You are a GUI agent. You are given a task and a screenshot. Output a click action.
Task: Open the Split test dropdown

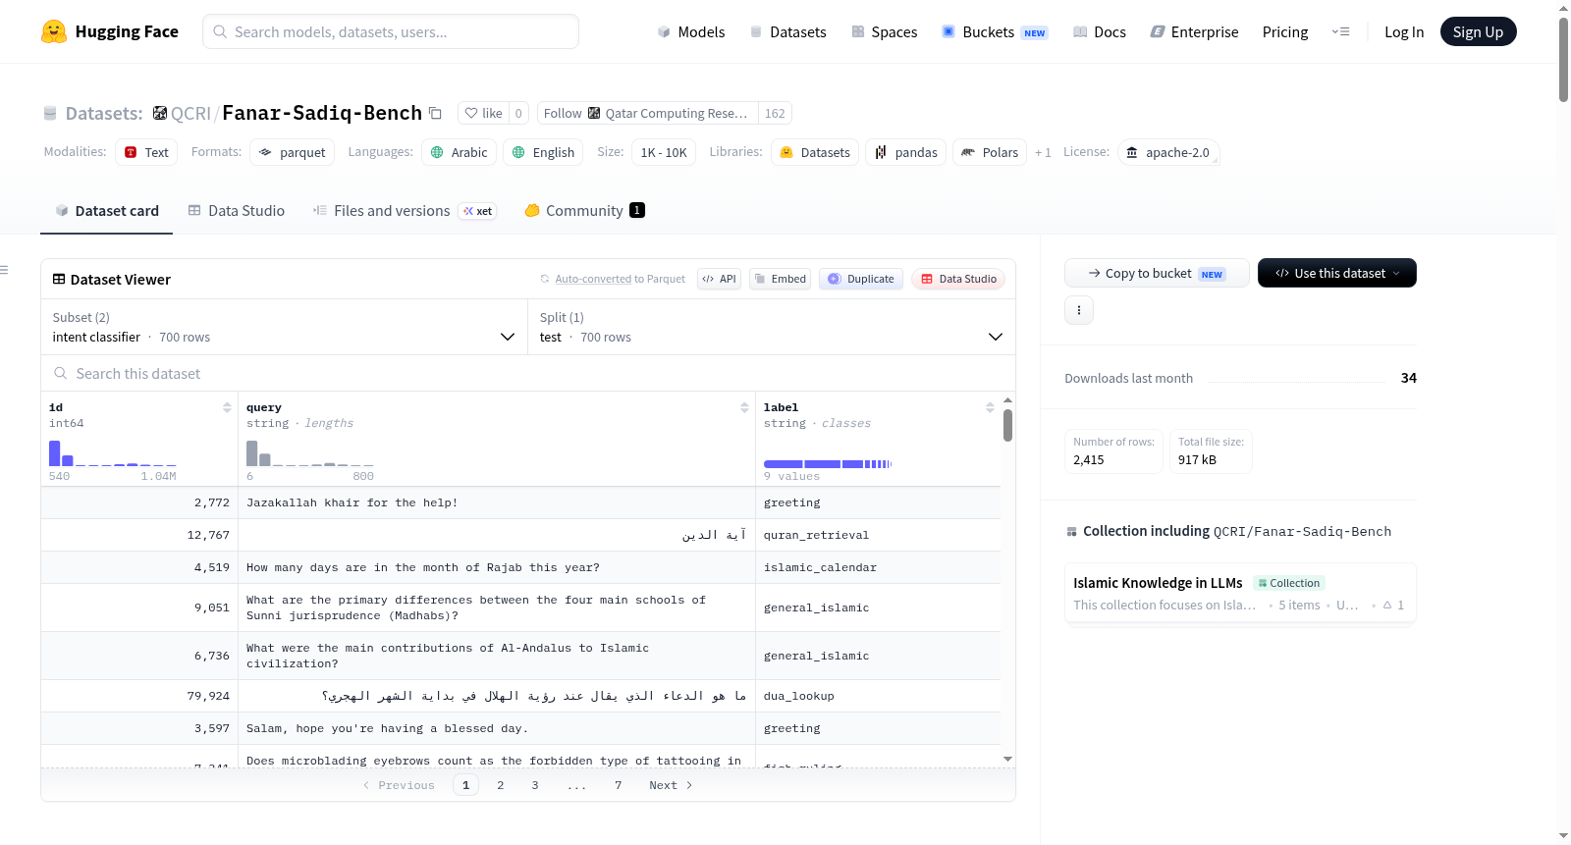point(772,327)
